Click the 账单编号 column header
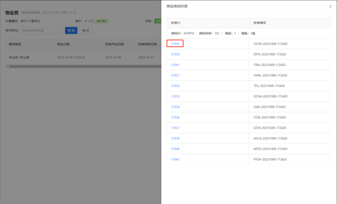Viewport: 337px width, 204px height. click(x=259, y=23)
